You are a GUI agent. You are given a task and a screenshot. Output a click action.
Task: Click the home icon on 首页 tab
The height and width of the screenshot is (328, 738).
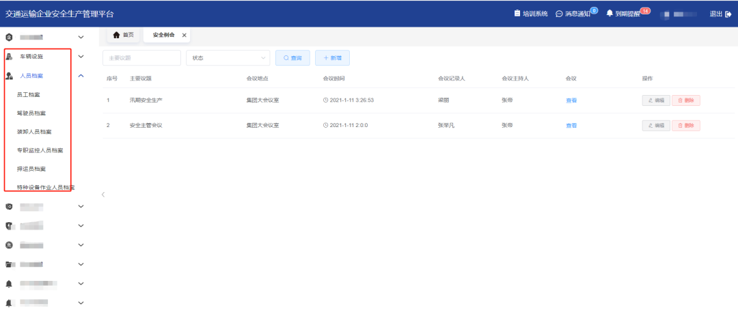(x=116, y=36)
